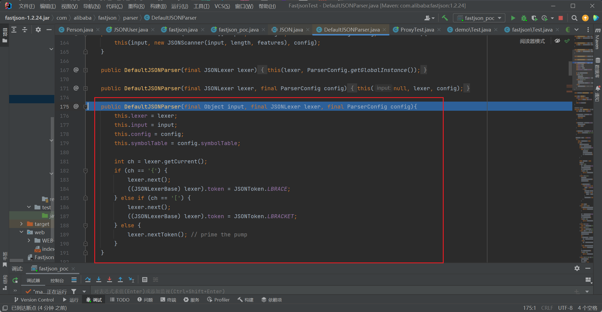Toggle fold marker at line 182
This screenshot has height=312, width=602.
click(x=85, y=171)
